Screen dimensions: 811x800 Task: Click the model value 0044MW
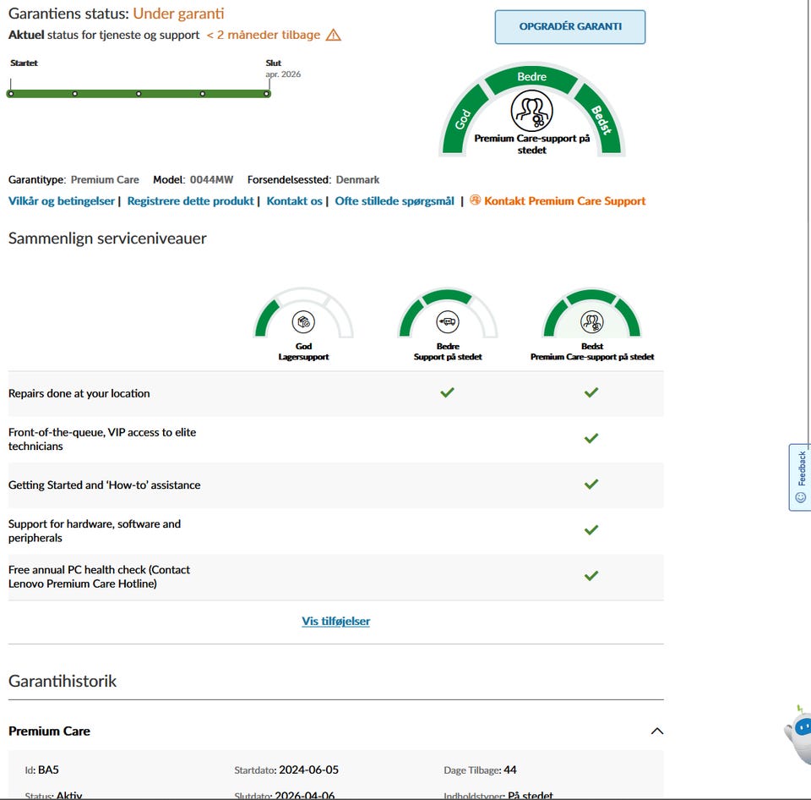click(x=211, y=179)
